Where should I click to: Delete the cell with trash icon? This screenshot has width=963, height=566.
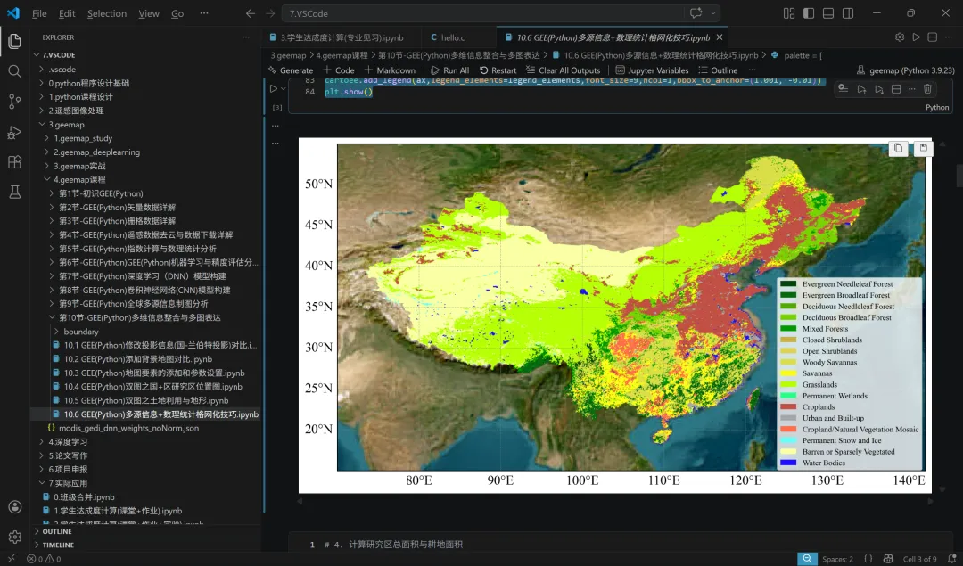click(x=927, y=89)
